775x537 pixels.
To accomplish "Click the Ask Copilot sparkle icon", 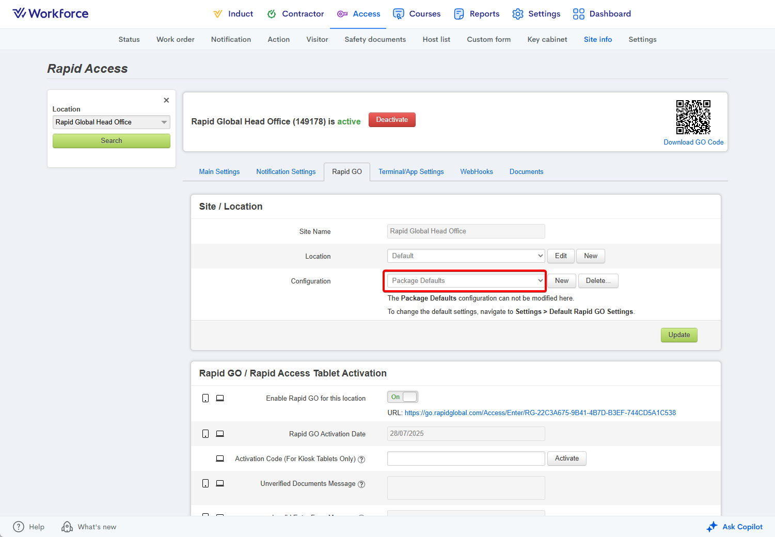I will [712, 527].
